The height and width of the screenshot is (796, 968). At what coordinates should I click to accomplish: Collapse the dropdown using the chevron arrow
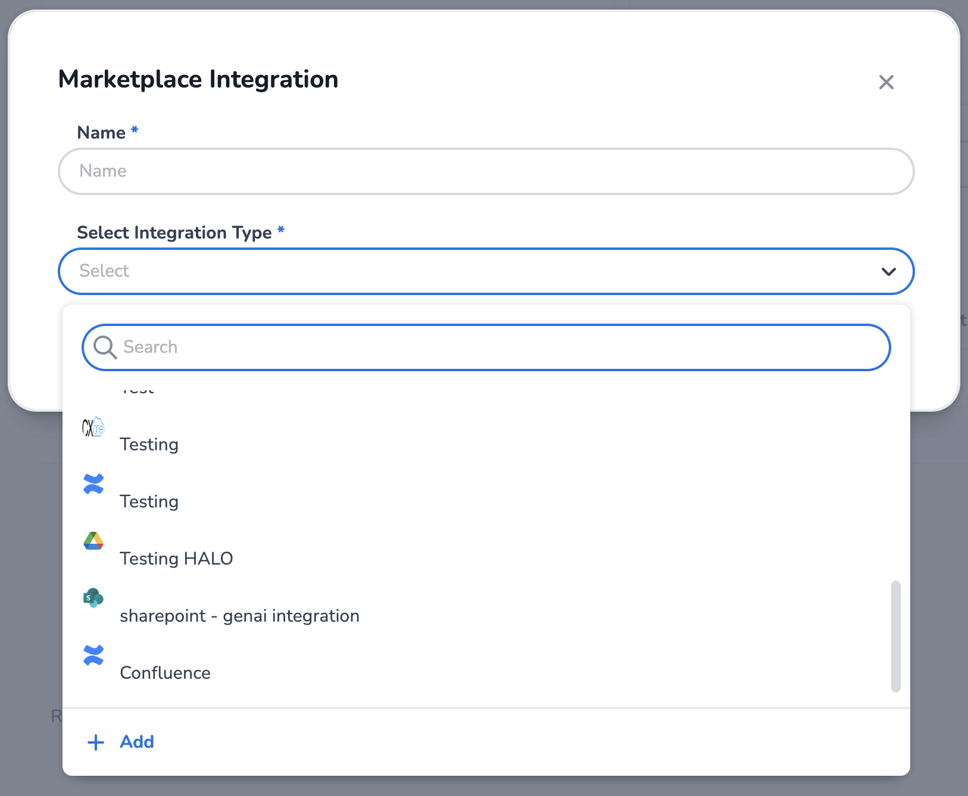[x=888, y=272]
